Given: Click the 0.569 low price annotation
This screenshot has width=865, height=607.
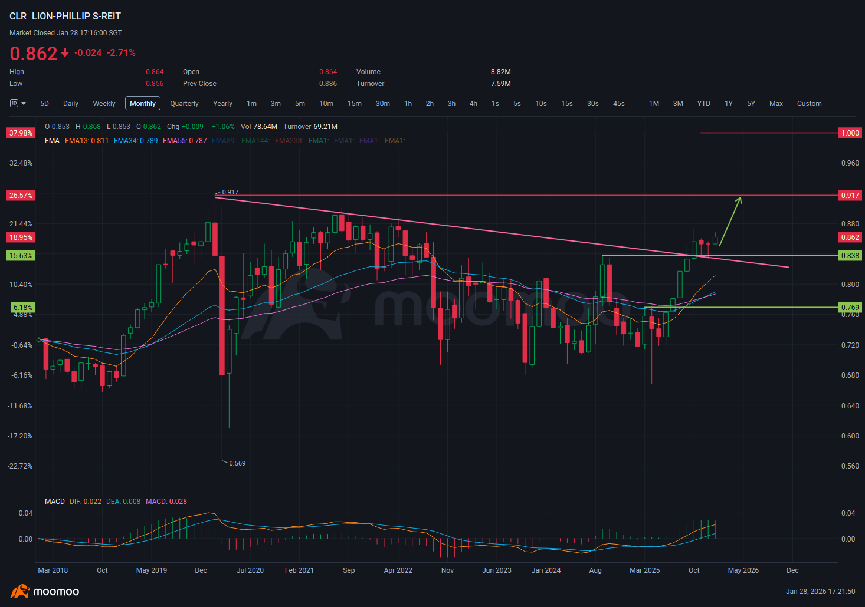Looking at the screenshot, I should (237, 463).
